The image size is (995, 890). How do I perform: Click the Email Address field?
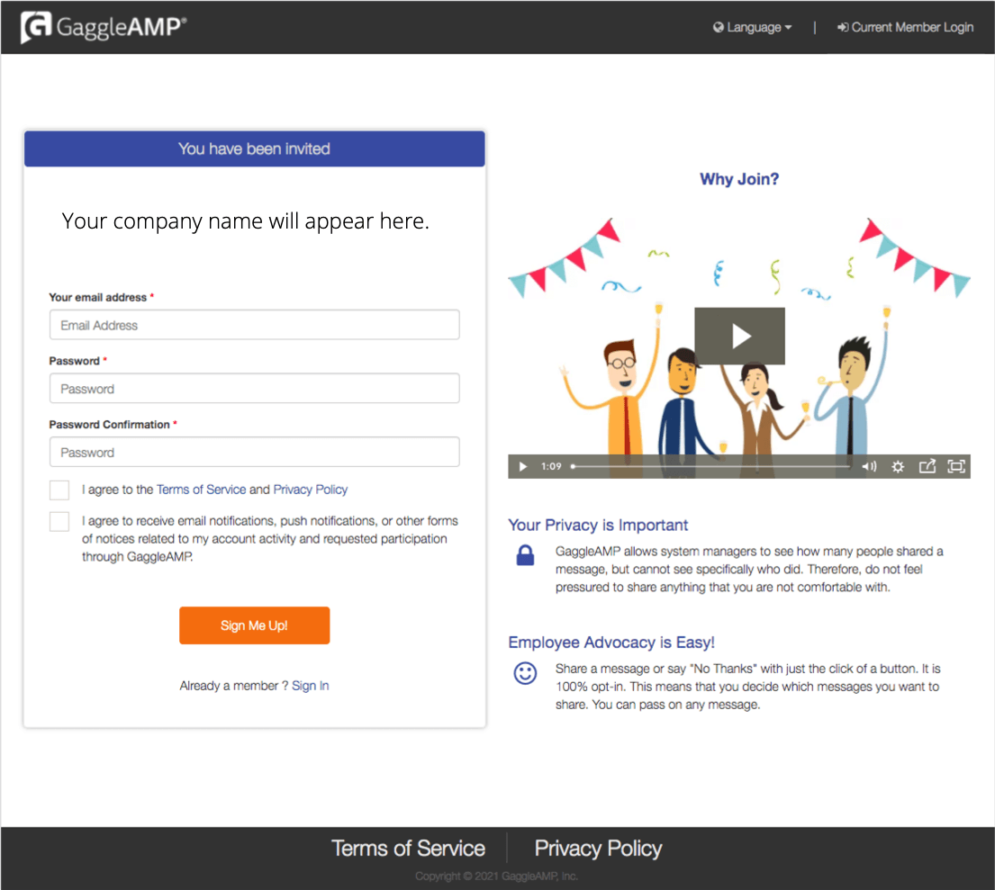click(255, 325)
